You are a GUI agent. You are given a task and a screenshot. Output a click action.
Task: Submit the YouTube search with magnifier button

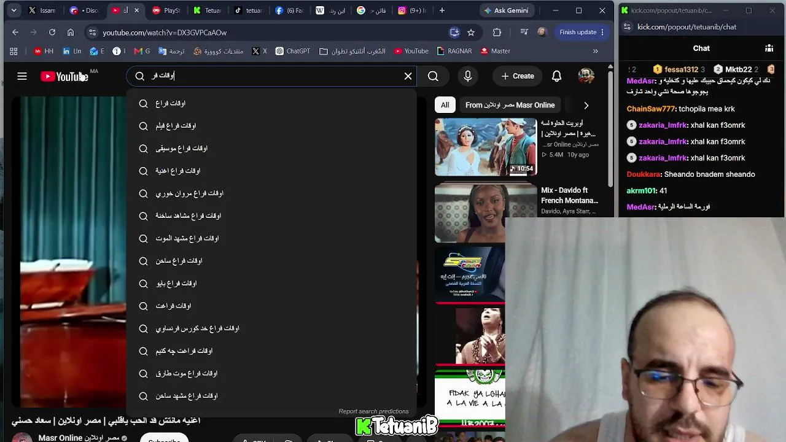[433, 76]
